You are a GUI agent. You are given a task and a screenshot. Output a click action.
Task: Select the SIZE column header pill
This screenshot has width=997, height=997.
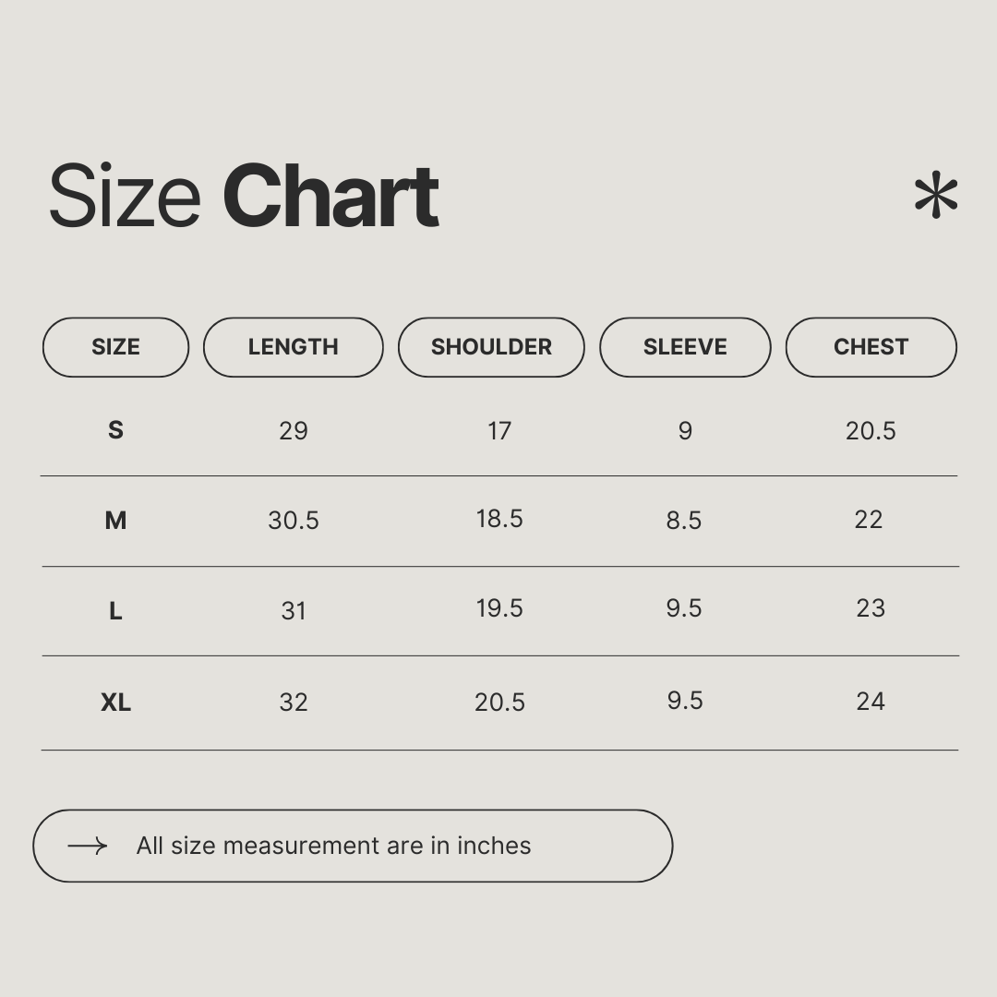tap(115, 347)
